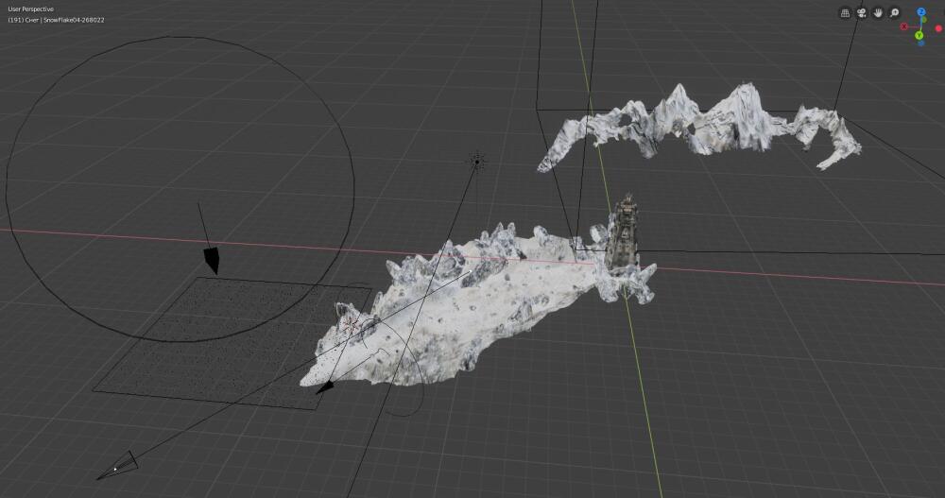This screenshot has height=498, width=945.
Task: Click the blue Z axis gizmo handle
Action: click(x=920, y=12)
